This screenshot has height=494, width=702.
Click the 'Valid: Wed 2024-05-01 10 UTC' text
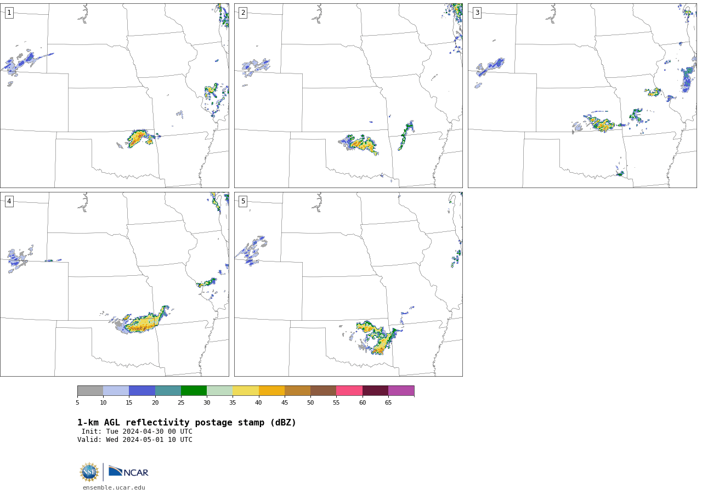(135, 440)
